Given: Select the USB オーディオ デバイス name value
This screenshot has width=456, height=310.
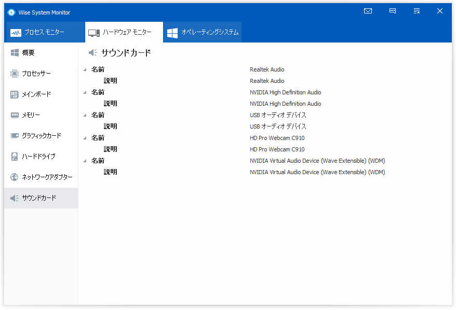Looking at the screenshot, I should [278, 115].
